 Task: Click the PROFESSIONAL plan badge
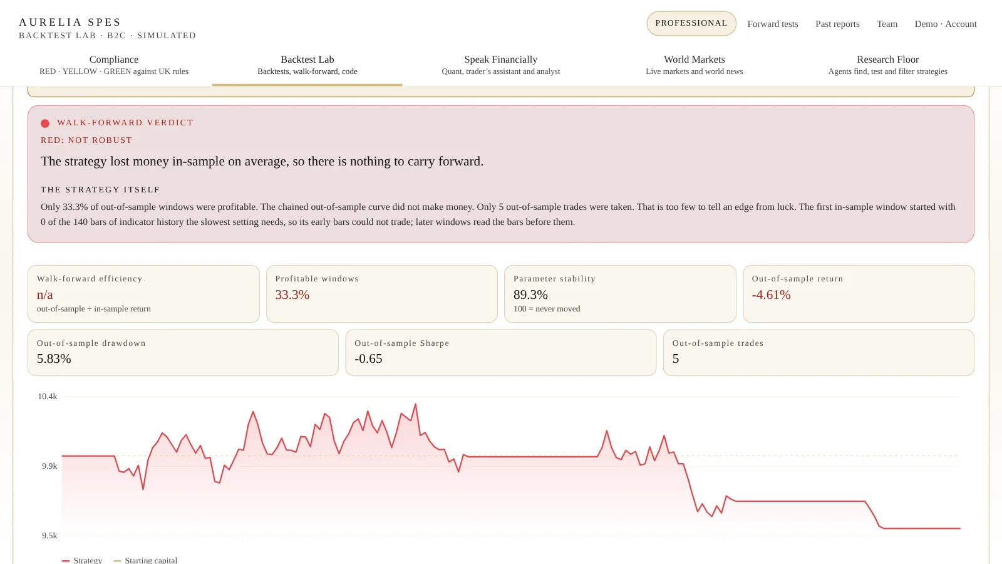point(691,23)
